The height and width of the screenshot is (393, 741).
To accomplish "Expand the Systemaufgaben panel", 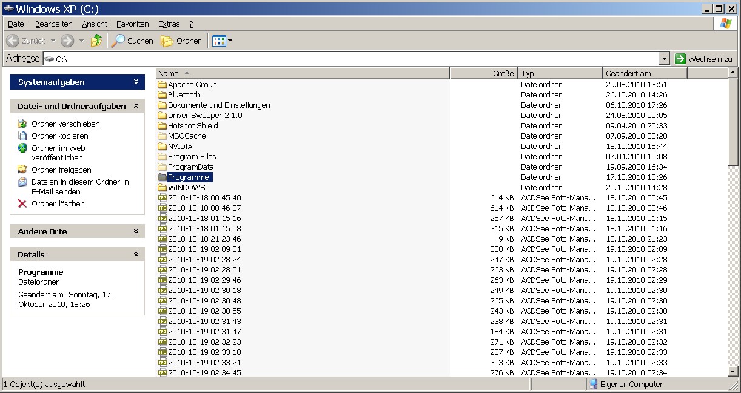I will pos(136,82).
